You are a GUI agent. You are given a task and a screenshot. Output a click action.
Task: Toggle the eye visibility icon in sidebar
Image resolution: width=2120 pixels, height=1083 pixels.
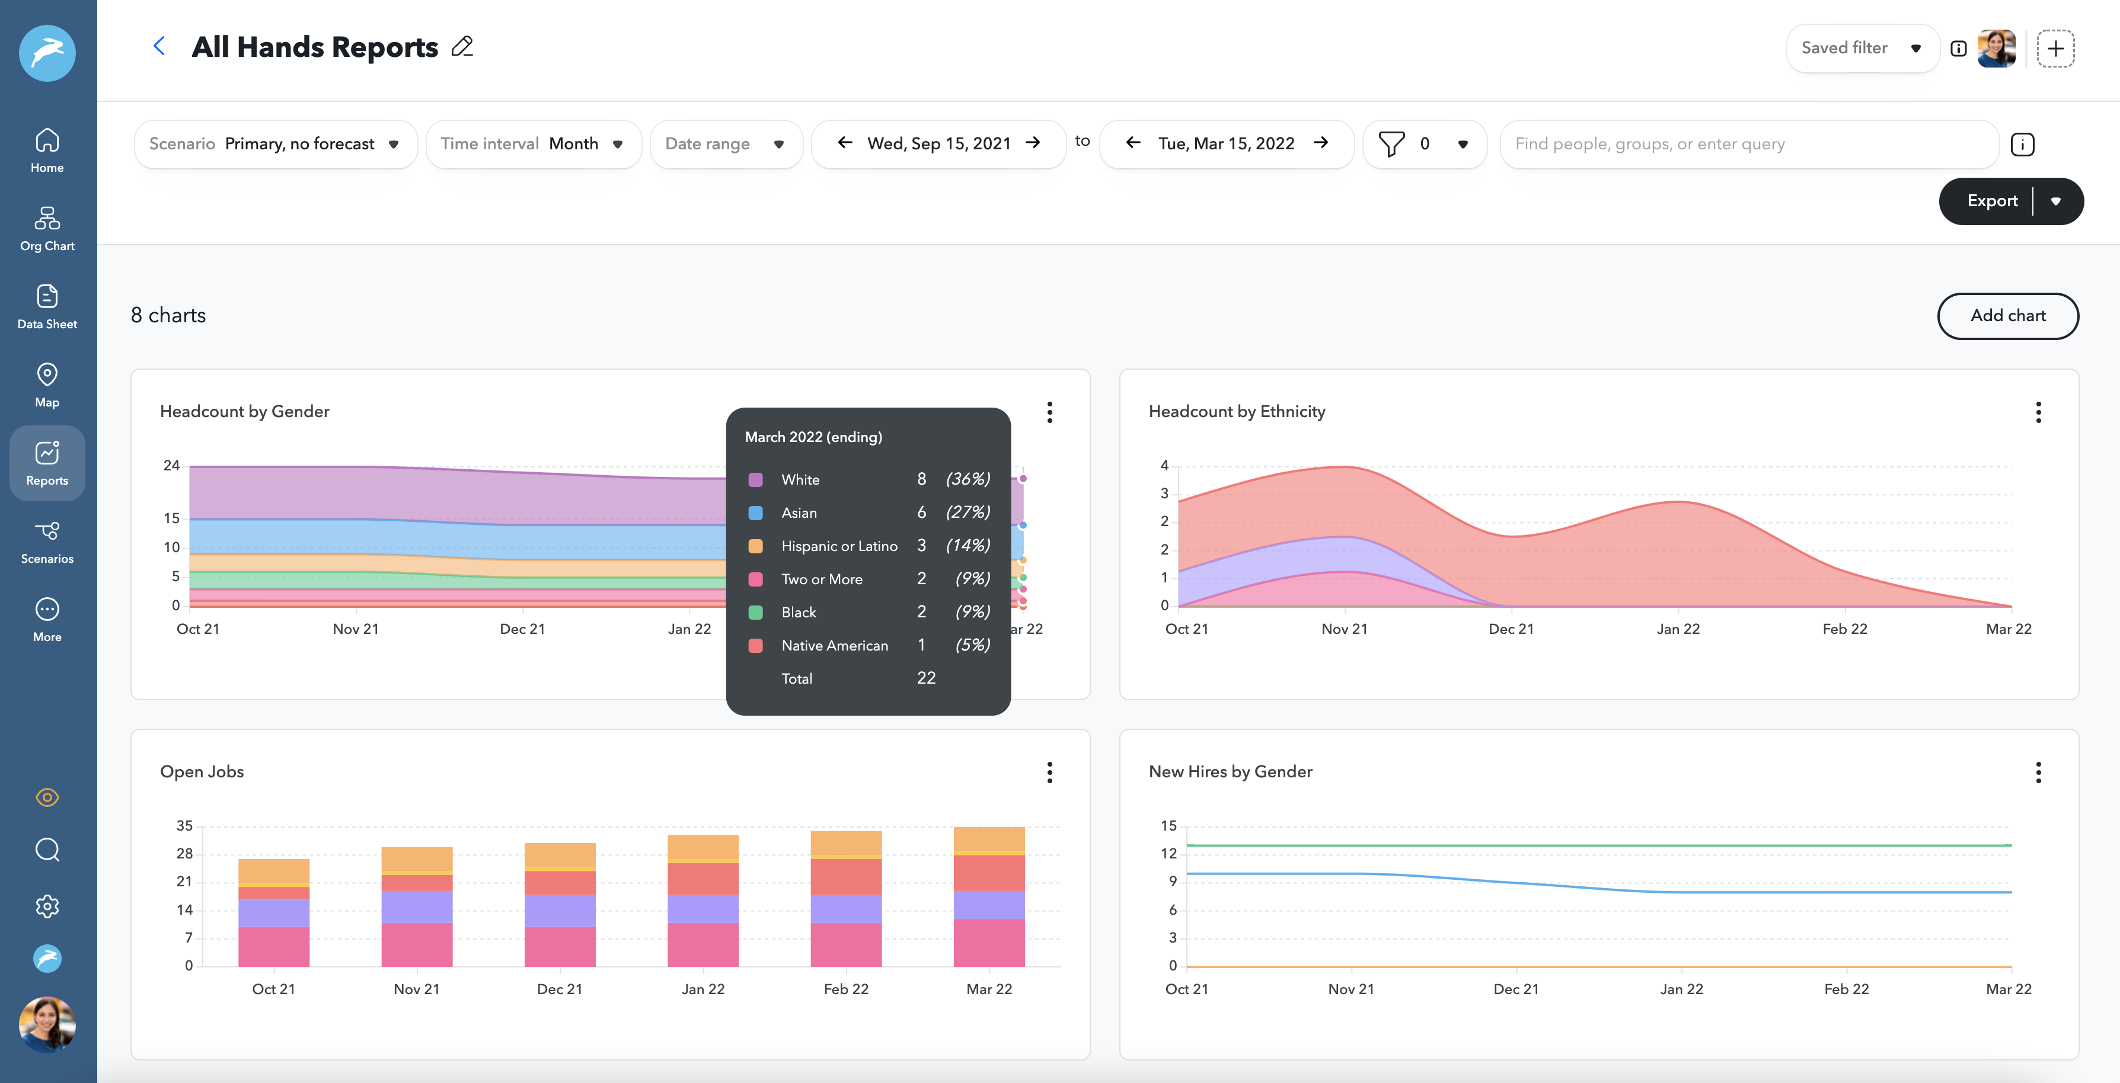[47, 797]
